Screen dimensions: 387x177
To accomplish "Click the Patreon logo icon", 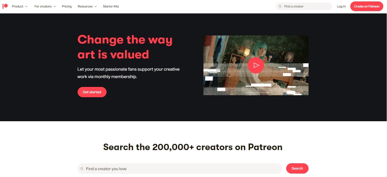I will (5, 6).
